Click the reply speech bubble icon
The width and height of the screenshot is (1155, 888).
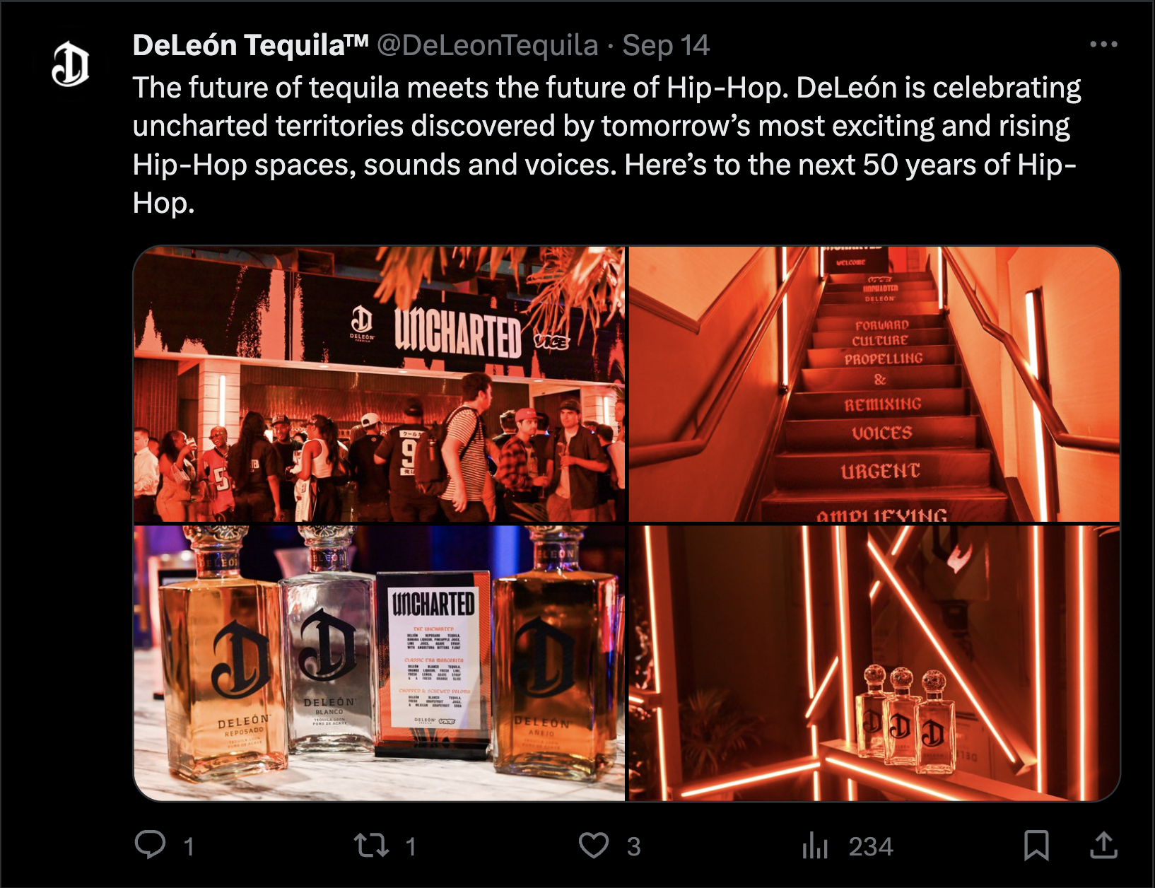pyautogui.click(x=150, y=845)
